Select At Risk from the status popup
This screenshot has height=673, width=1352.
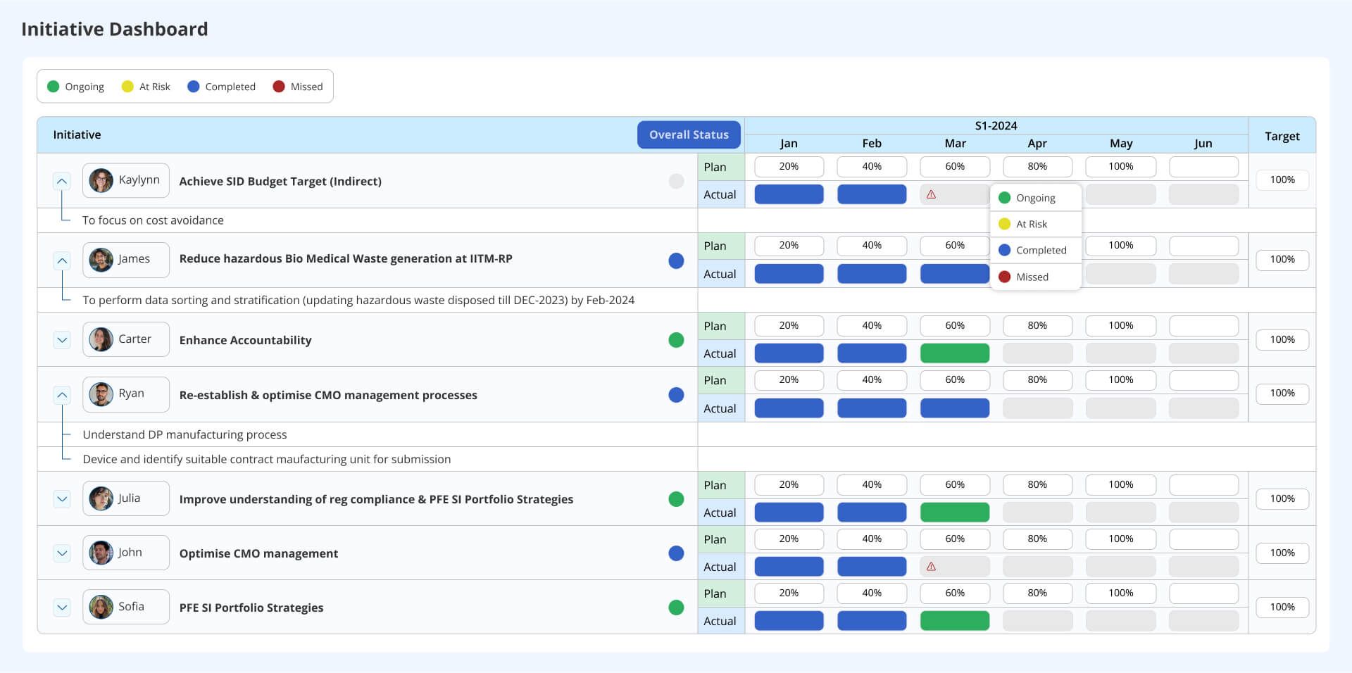1036,224
